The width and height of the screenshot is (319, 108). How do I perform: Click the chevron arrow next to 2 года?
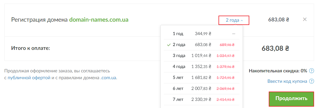tap(242, 21)
